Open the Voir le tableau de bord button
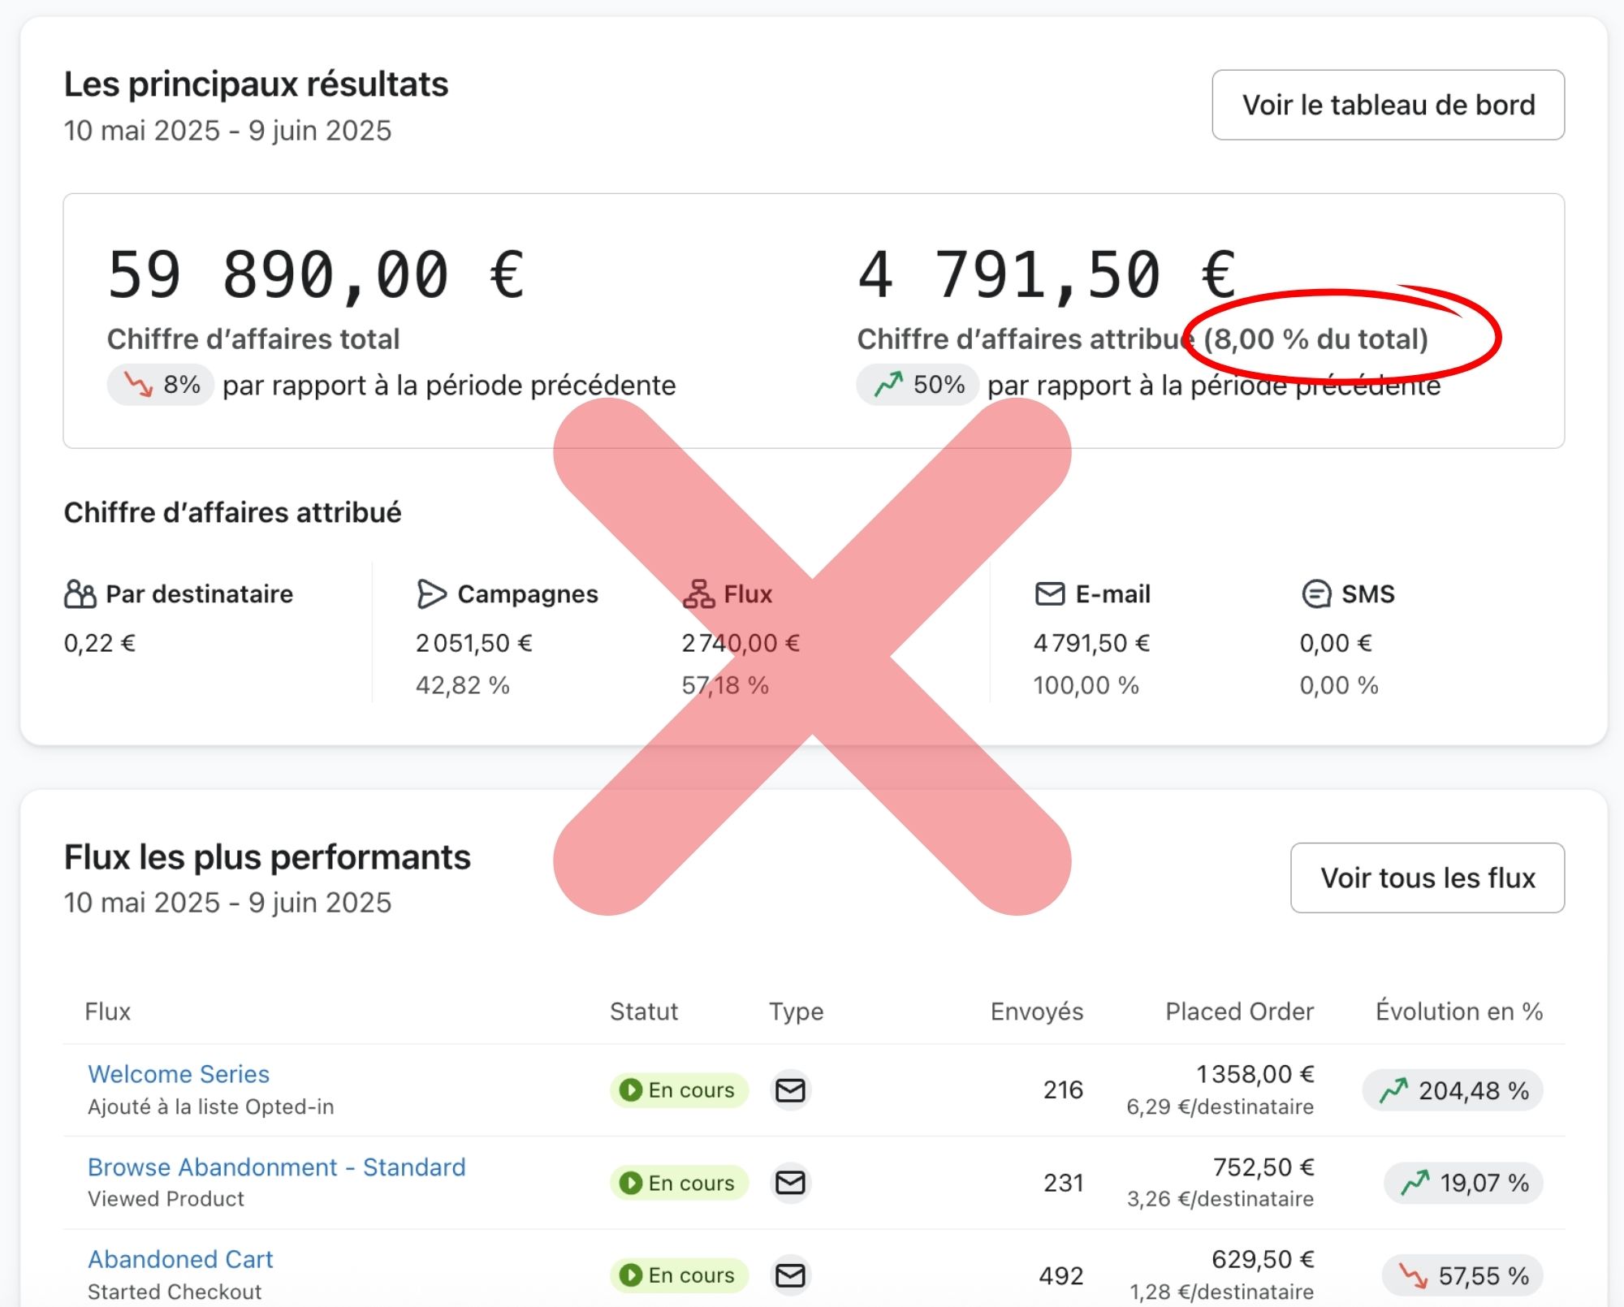The height and width of the screenshot is (1307, 1624). pos(1388,105)
